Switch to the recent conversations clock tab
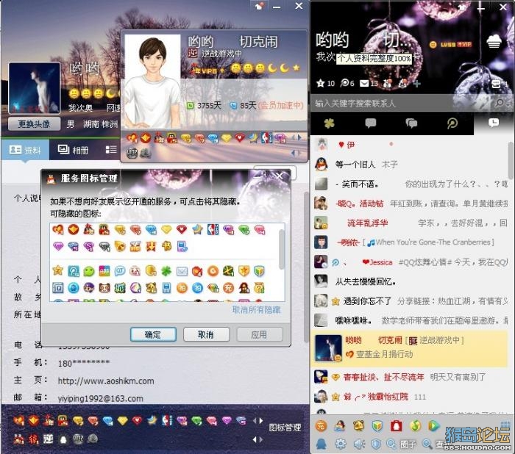The height and width of the screenshot is (454, 515). [x=494, y=123]
